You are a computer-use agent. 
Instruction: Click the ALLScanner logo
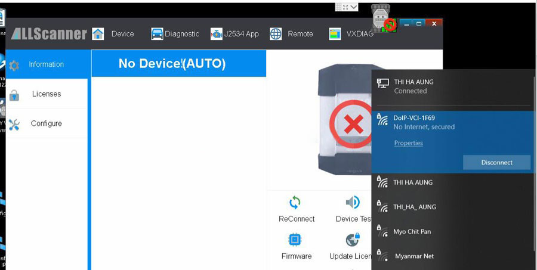(49, 34)
